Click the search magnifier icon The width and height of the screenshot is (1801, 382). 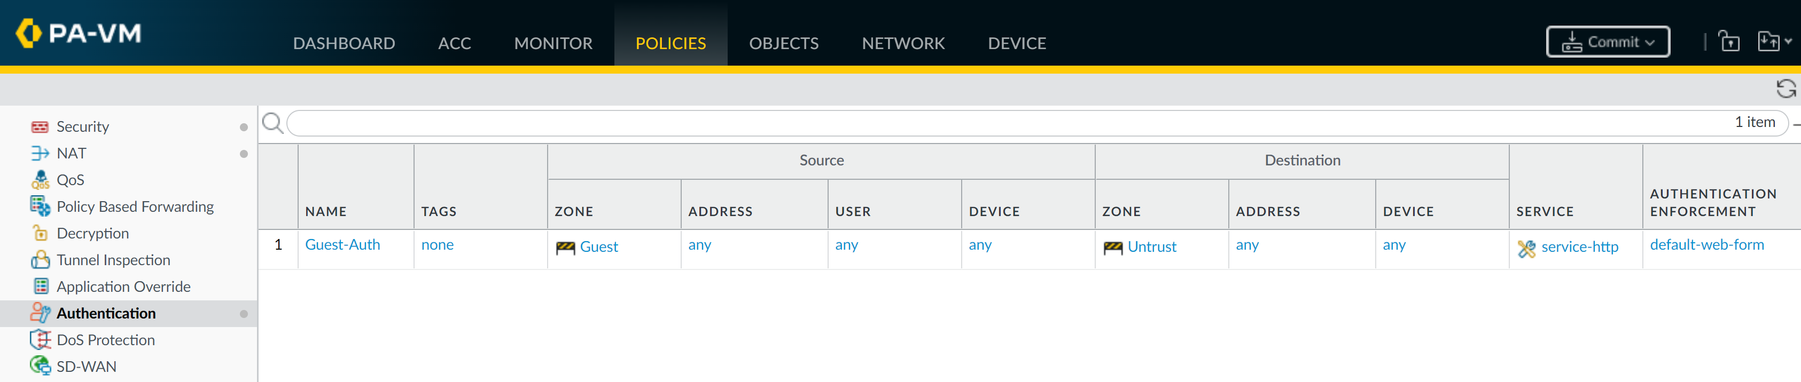pos(272,124)
